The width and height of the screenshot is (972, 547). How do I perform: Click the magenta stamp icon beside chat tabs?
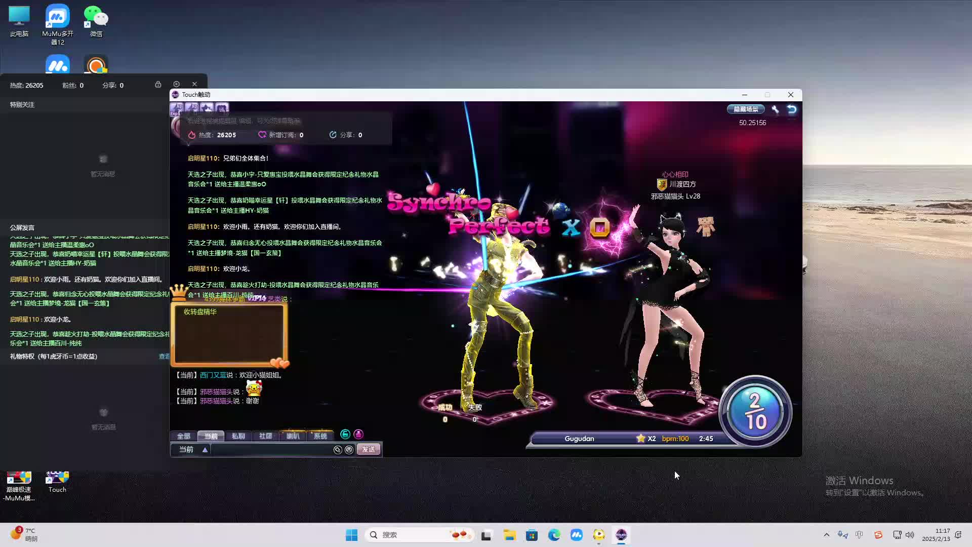click(358, 434)
